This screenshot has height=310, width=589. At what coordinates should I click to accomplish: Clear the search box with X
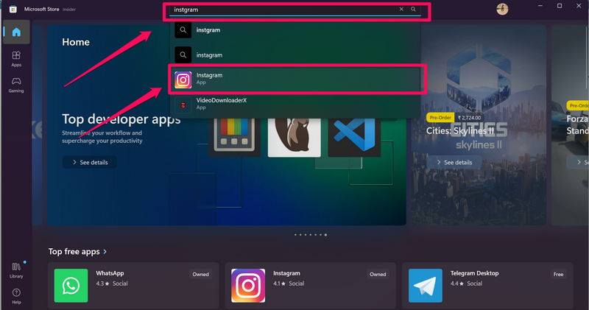point(401,9)
